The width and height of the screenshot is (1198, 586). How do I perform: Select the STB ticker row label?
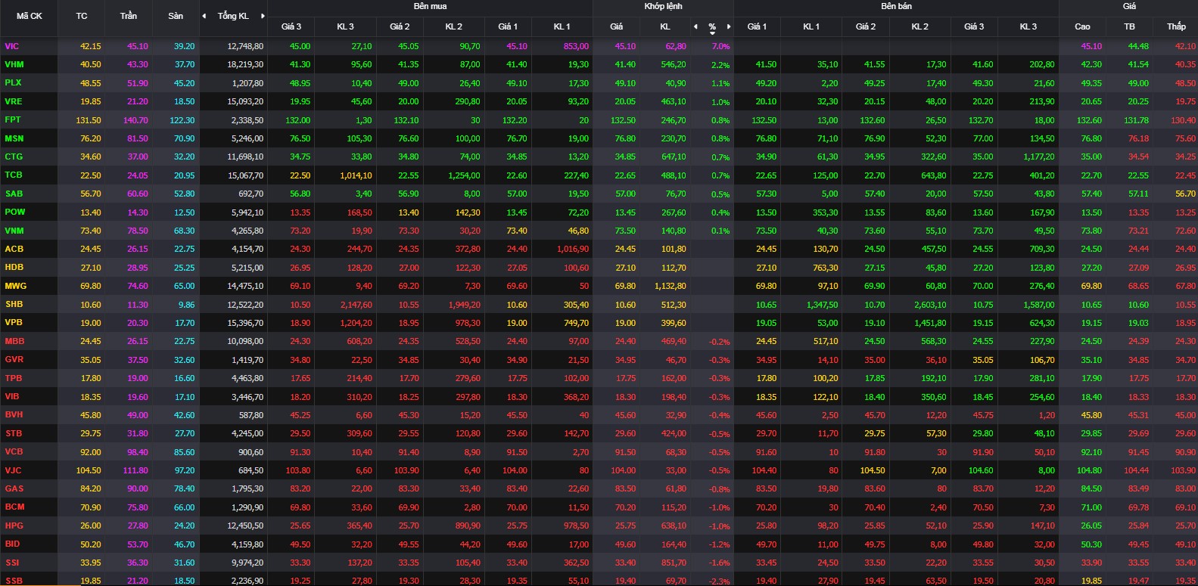coord(13,433)
